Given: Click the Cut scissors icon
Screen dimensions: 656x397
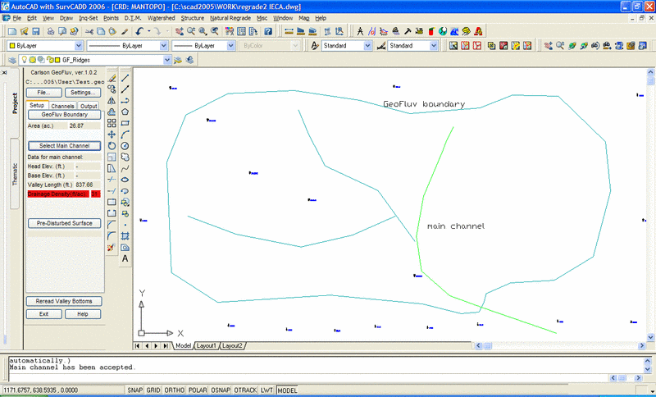Looking at the screenshot, I should pos(89,31).
